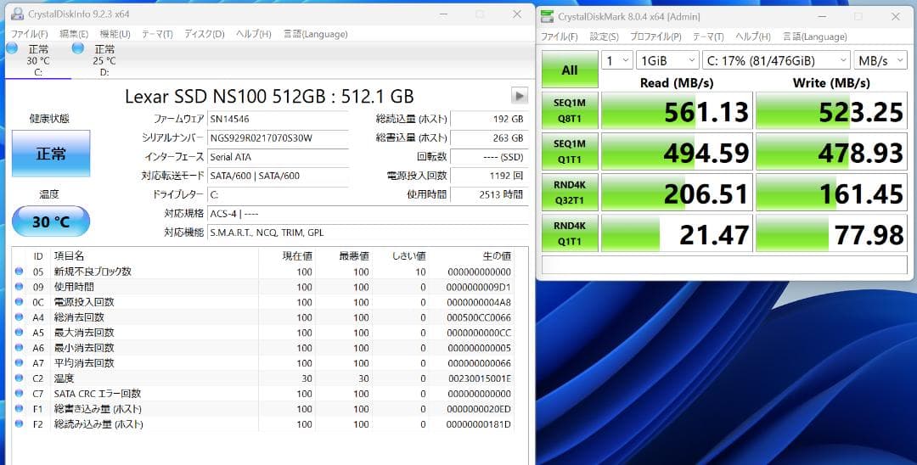This screenshot has height=465, width=917.
Task: Click status dot for attribute A5 row
Action: coord(20,333)
